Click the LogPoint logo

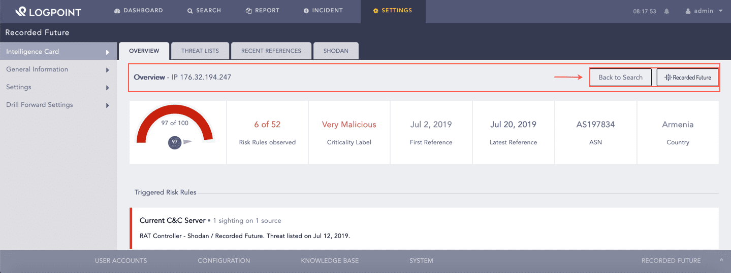point(48,11)
